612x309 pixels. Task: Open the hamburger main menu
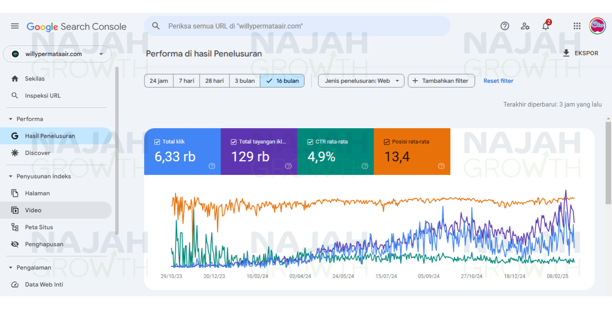tap(15, 26)
